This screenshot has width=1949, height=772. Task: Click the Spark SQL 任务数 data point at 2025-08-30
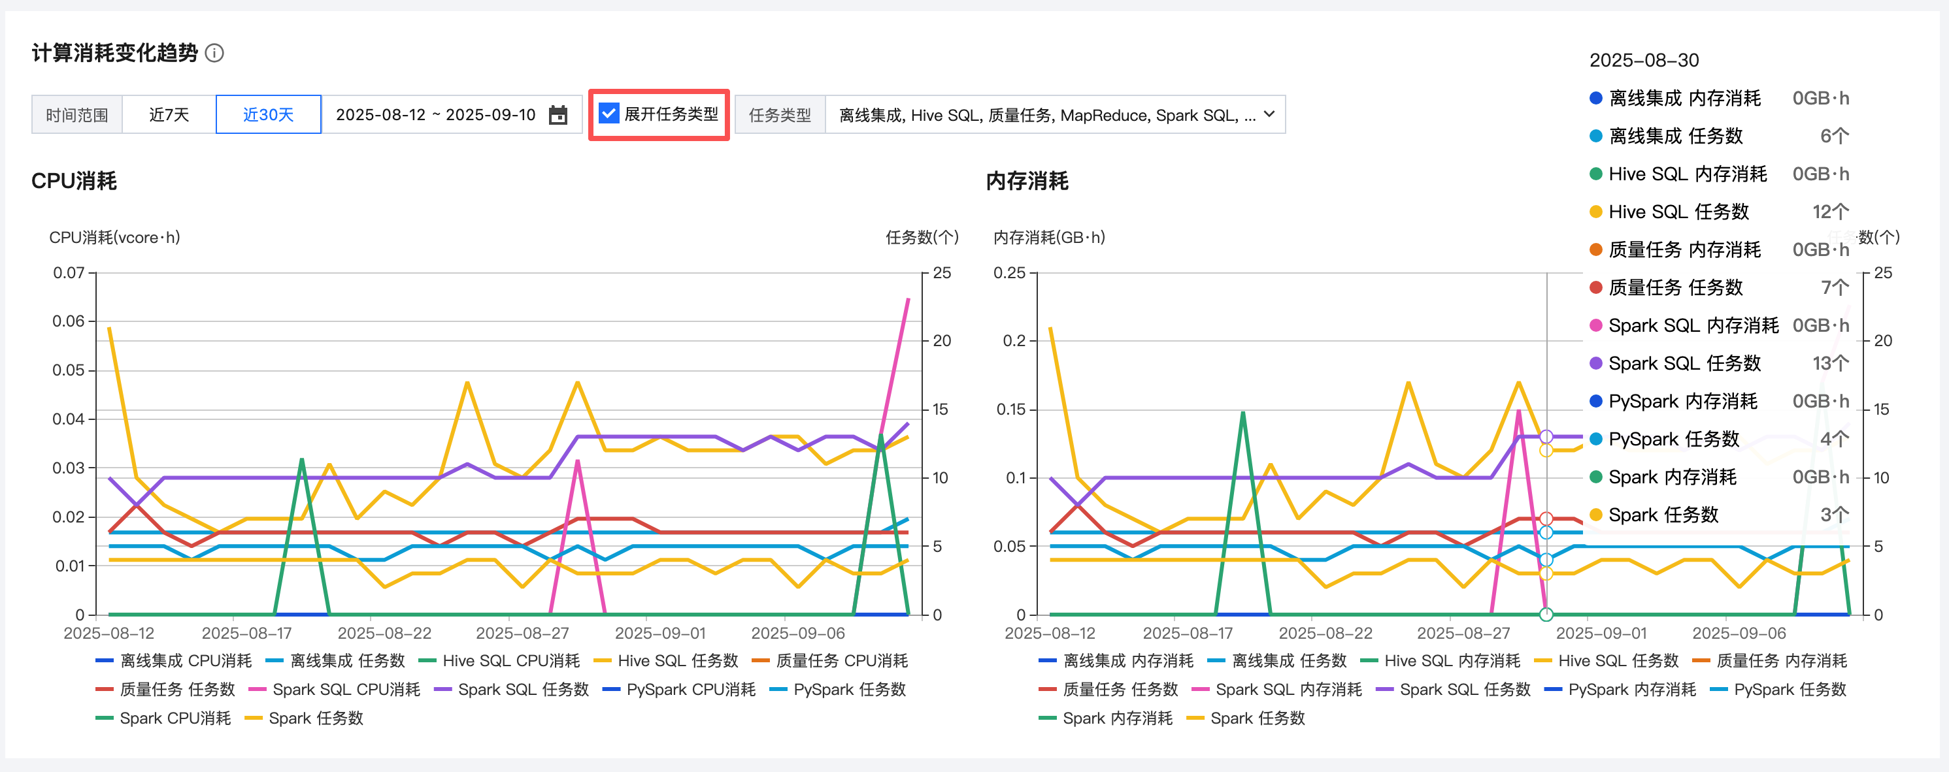(1546, 436)
